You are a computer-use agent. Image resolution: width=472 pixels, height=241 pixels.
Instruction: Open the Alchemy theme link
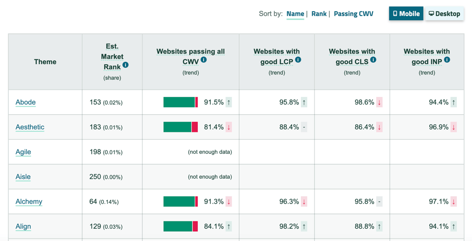click(29, 201)
